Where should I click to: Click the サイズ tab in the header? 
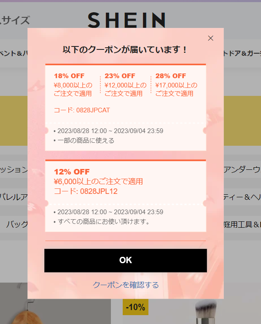(x=15, y=20)
